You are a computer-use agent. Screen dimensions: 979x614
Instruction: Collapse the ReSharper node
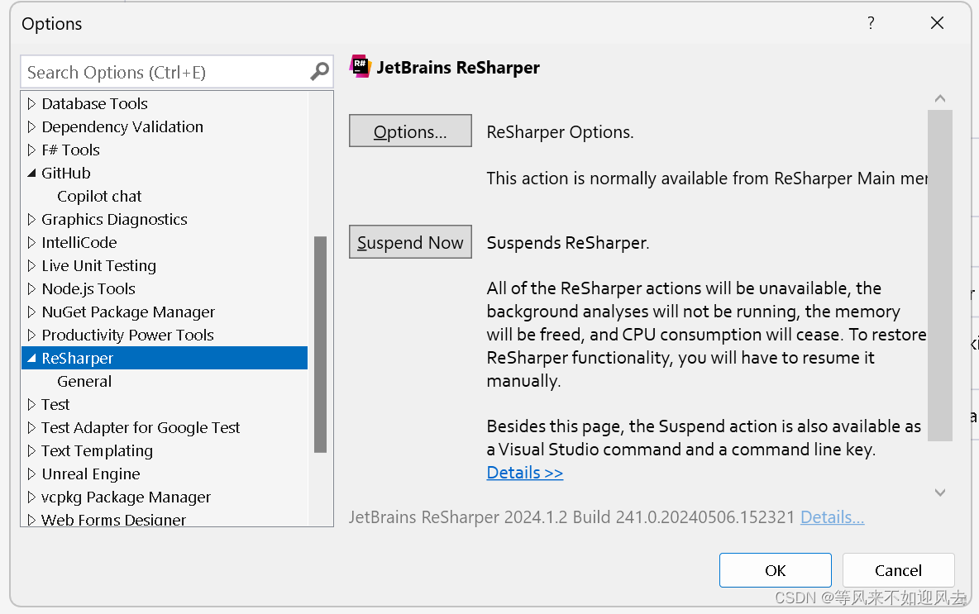point(31,358)
